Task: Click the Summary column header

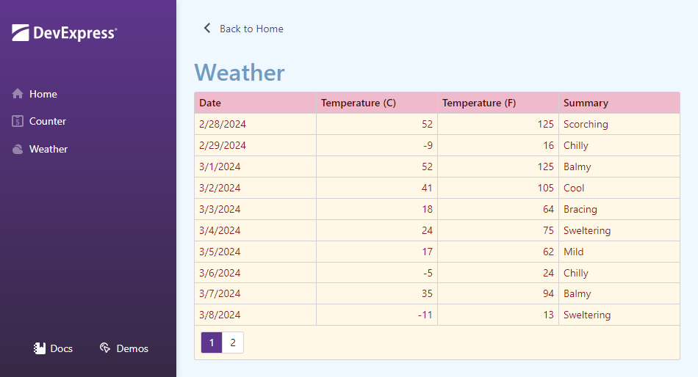Action: 619,103
